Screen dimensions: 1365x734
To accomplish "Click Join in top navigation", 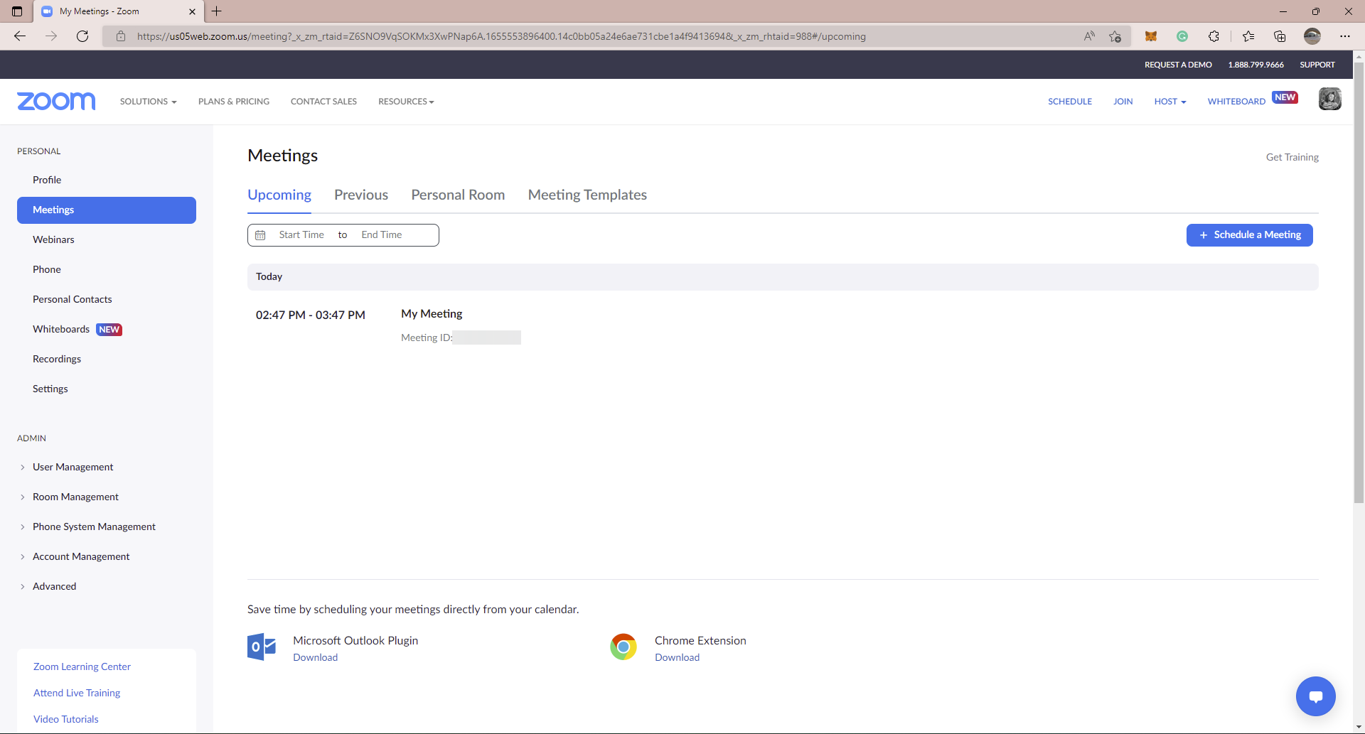I will pos(1123,102).
